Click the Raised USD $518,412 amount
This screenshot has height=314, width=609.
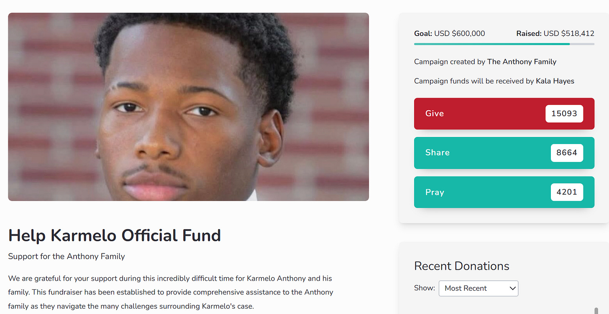(555, 33)
